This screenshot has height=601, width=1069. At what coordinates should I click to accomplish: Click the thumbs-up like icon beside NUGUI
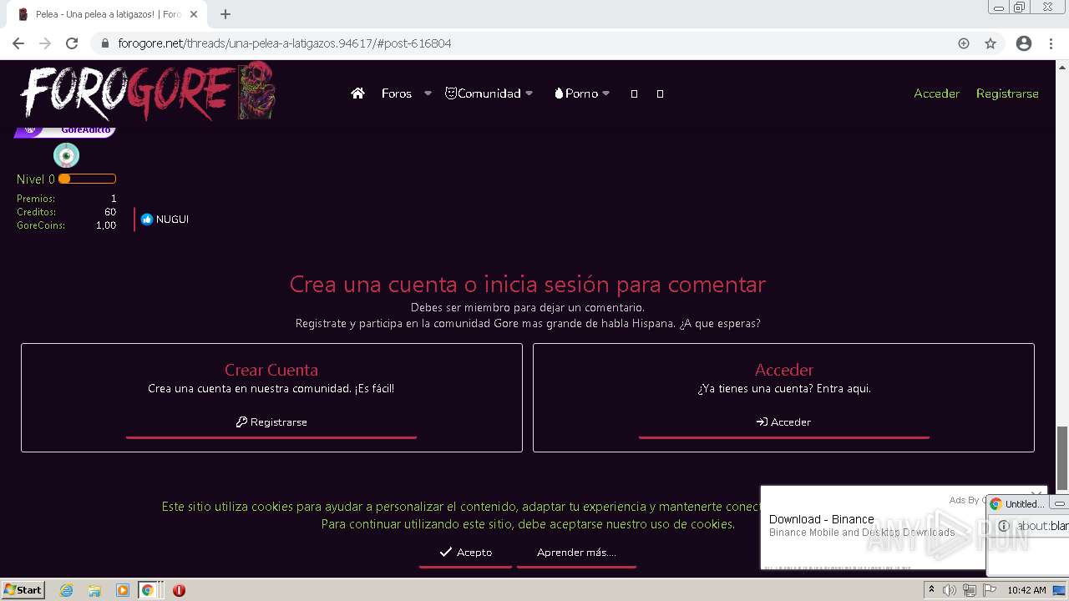[x=147, y=220]
